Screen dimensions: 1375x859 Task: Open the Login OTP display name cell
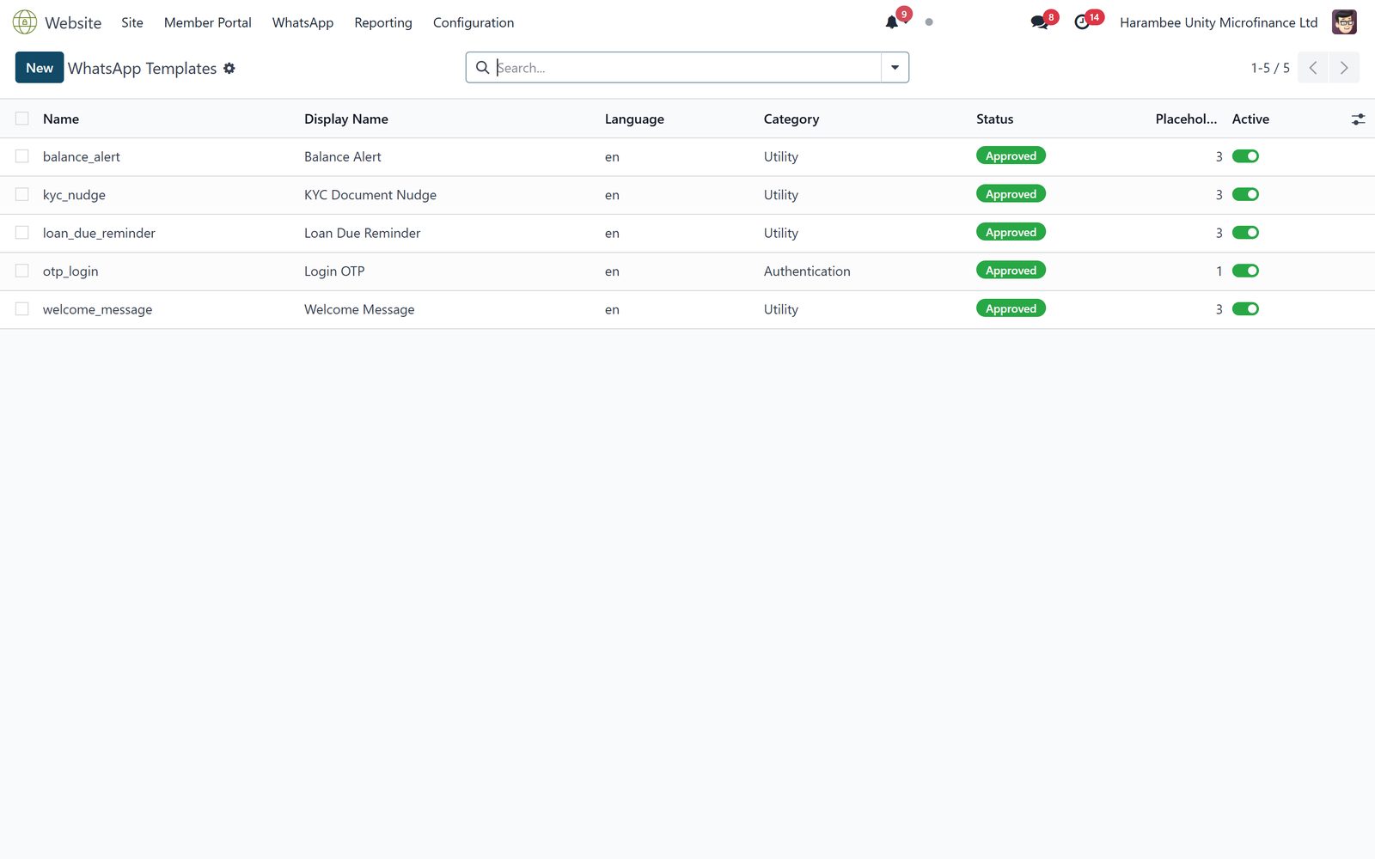point(334,271)
